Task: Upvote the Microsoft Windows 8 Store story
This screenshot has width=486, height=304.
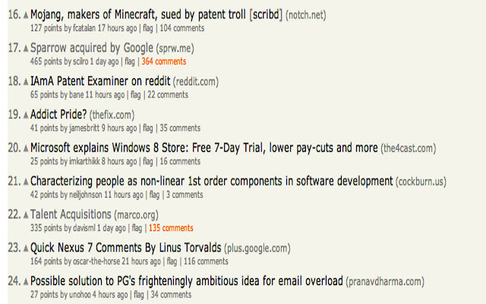Action: [26, 148]
